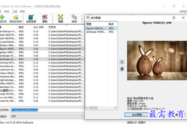Select the water-lily-459... file row
187x124 pixels.
click(42, 101)
